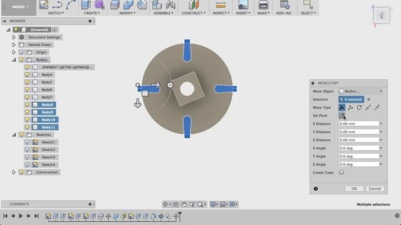The width and height of the screenshot is (401, 225).
Task: Open the MODIFY menu
Action: pyautogui.click(x=127, y=13)
